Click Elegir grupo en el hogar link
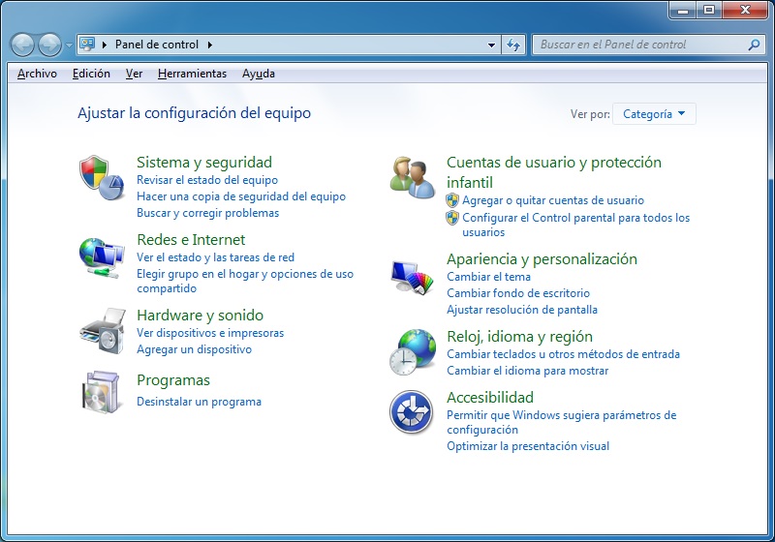 (245, 281)
